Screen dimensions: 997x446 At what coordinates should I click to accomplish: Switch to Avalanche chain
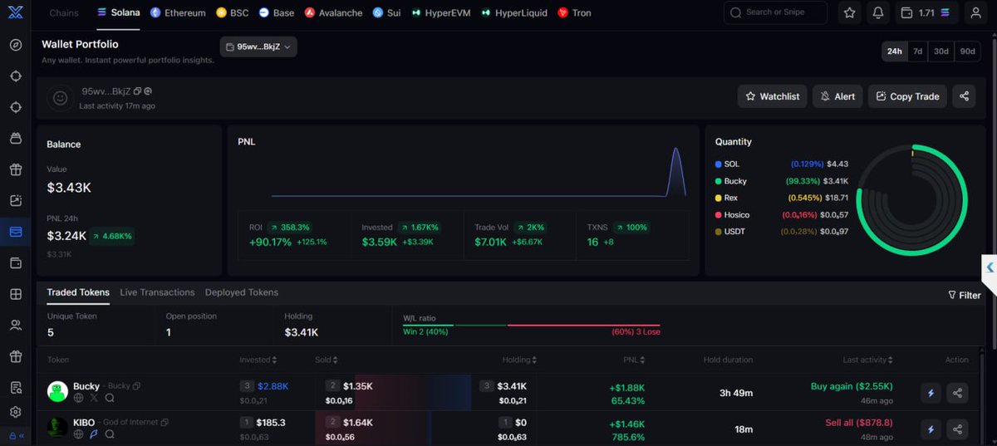tap(334, 13)
